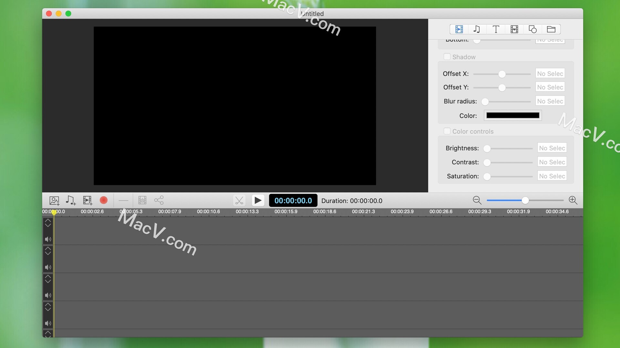Drag the Blur radius slider right
The width and height of the screenshot is (620, 348).
pos(486,101)
